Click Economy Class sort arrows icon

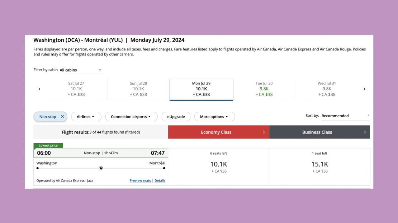pos(264,132)
